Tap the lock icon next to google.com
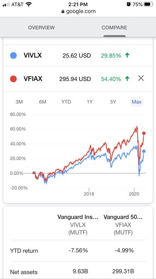This screenshot has height=279, width=156. tap(63, 12)
